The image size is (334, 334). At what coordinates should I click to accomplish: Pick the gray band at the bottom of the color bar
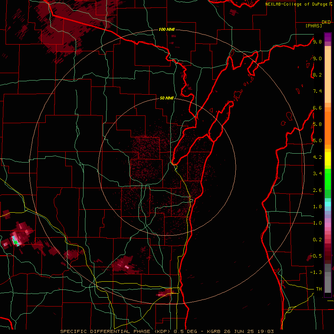pos(328,278)
